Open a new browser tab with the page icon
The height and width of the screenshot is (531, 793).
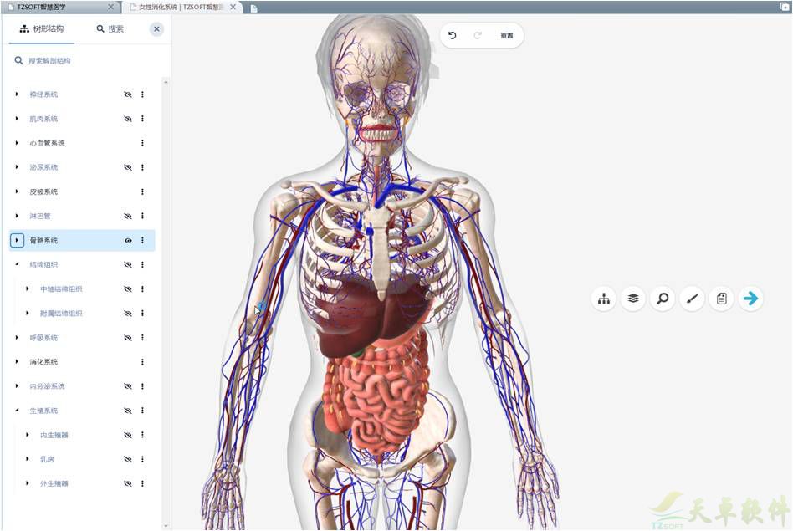coord(254,8)
